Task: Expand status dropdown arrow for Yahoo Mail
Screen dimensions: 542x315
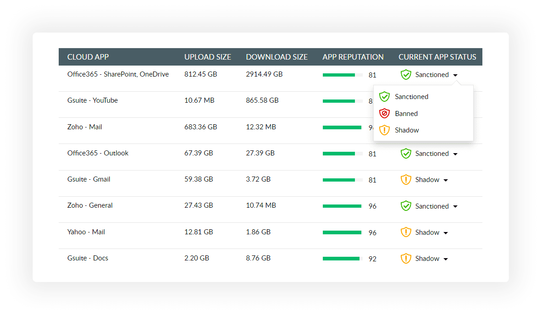Action: (x=446, y=233)
